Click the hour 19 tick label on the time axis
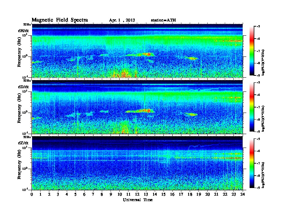Viewport: 289px width, 223px height. pos(199,194)
